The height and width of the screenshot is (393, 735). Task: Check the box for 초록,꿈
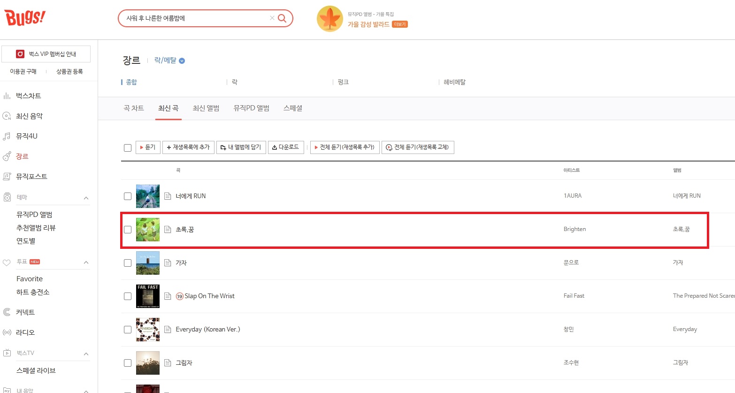tap(128, 230)
